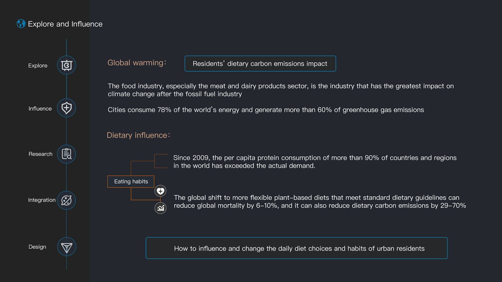Click the Explore and Influence title text
502x282 pixels.
pos(65,24)
